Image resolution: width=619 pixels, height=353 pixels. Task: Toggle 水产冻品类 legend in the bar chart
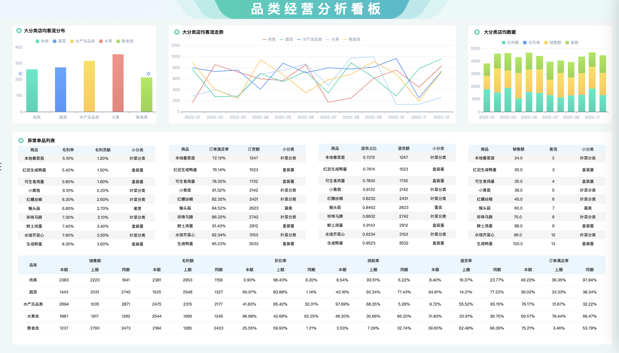click(x=82, y=41)
